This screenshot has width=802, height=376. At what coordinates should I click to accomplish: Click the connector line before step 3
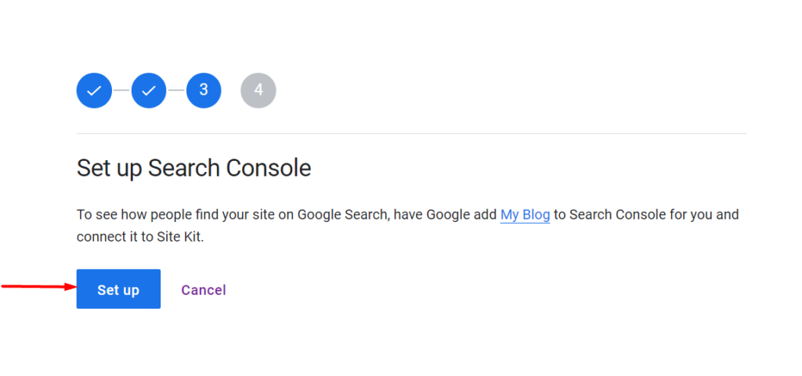pyautogui.click(x=176, y=91)
